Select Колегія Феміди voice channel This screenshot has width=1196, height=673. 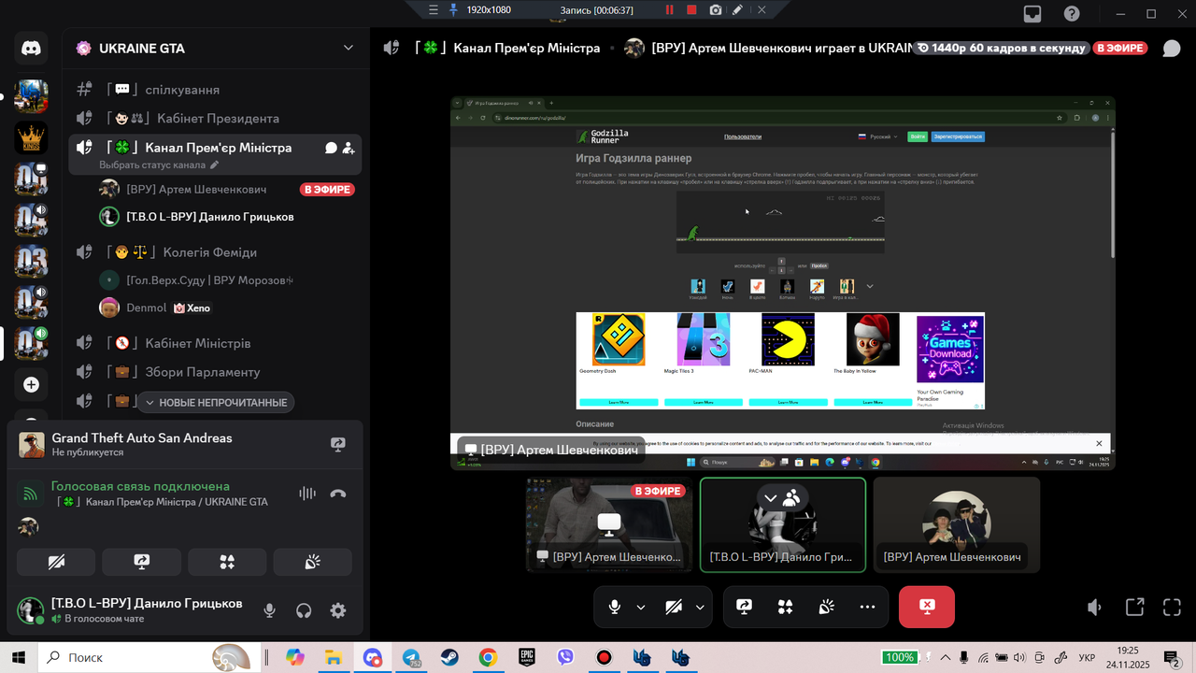point(215,252)
